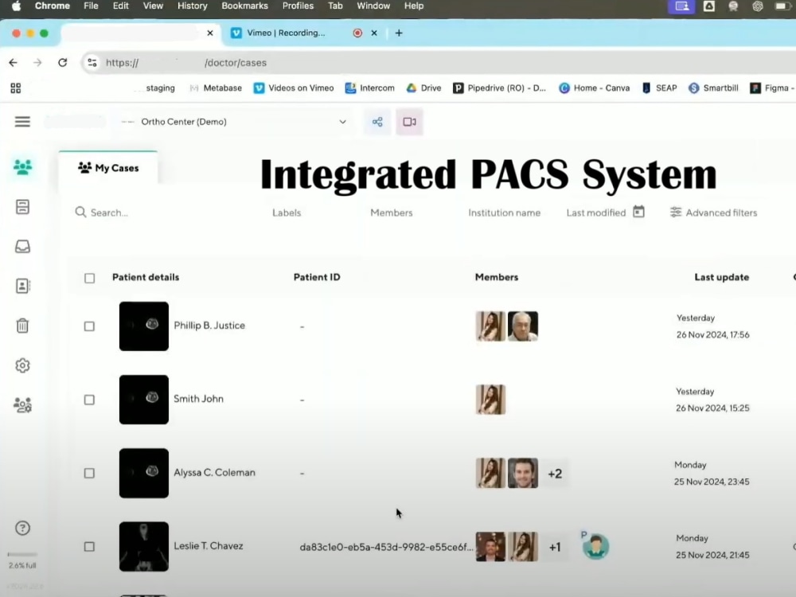Open a new browser tab with plus
This screenshot has width=796, height=597.
[399, 33]
